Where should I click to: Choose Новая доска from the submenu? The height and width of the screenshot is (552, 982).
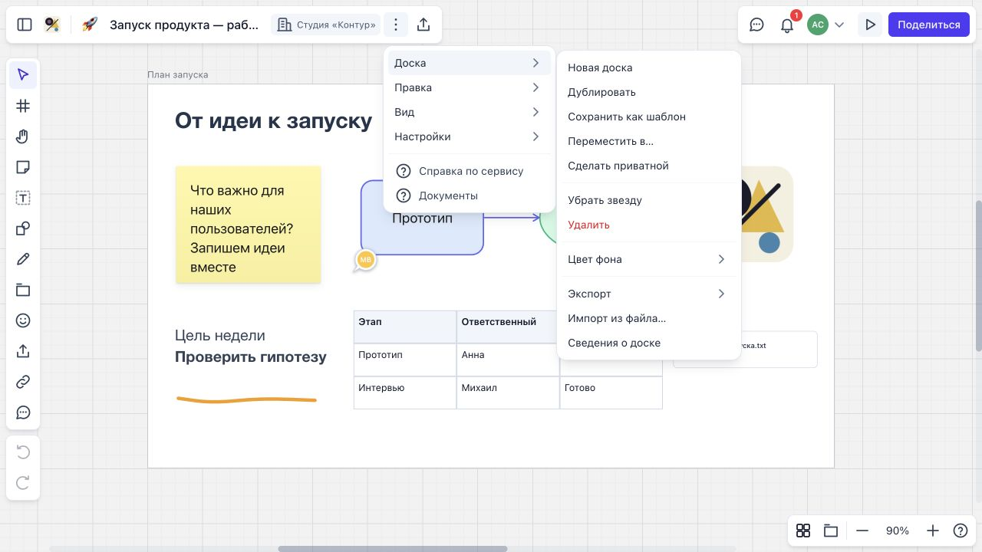pyautogui.click(x=649, y=67)
